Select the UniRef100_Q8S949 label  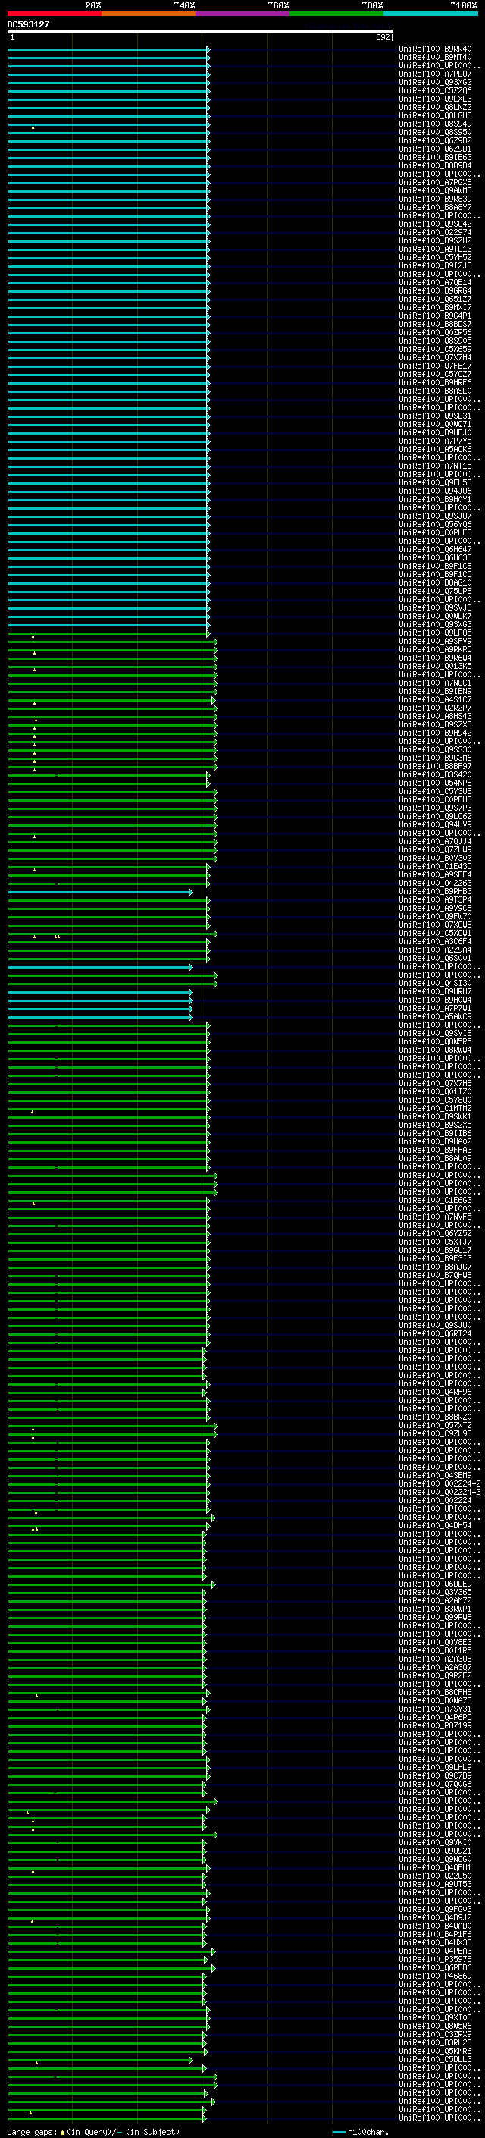(435, 124)
